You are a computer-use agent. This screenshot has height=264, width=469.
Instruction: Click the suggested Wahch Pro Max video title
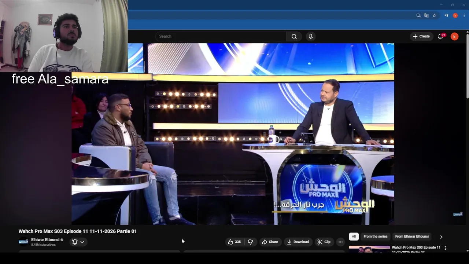point(416,249)
